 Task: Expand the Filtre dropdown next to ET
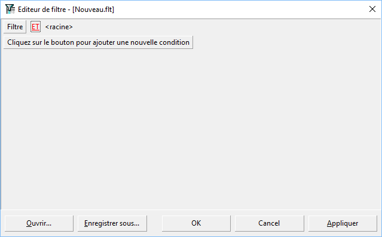pyautogui.click(x=15, y=27)
